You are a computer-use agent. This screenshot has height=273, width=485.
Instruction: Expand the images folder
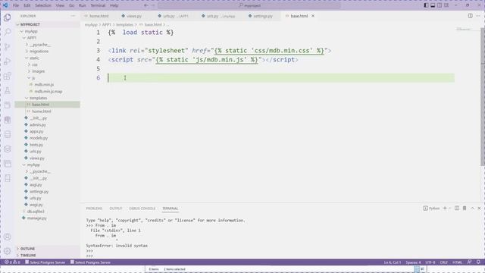point(48,71)
